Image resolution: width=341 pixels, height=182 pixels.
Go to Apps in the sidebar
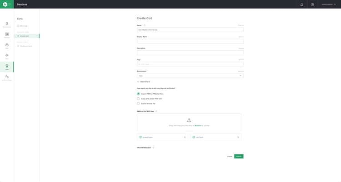click(x=7, y=46)
